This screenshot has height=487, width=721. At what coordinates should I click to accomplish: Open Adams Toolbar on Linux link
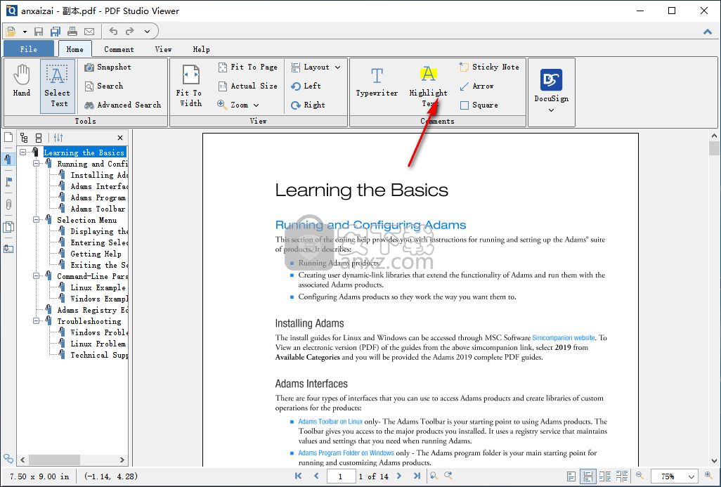point(330,421)
